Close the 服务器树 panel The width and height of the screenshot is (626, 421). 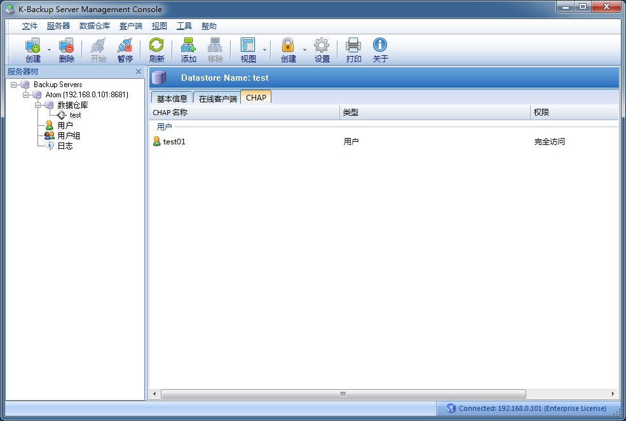[x=139, y=71]
